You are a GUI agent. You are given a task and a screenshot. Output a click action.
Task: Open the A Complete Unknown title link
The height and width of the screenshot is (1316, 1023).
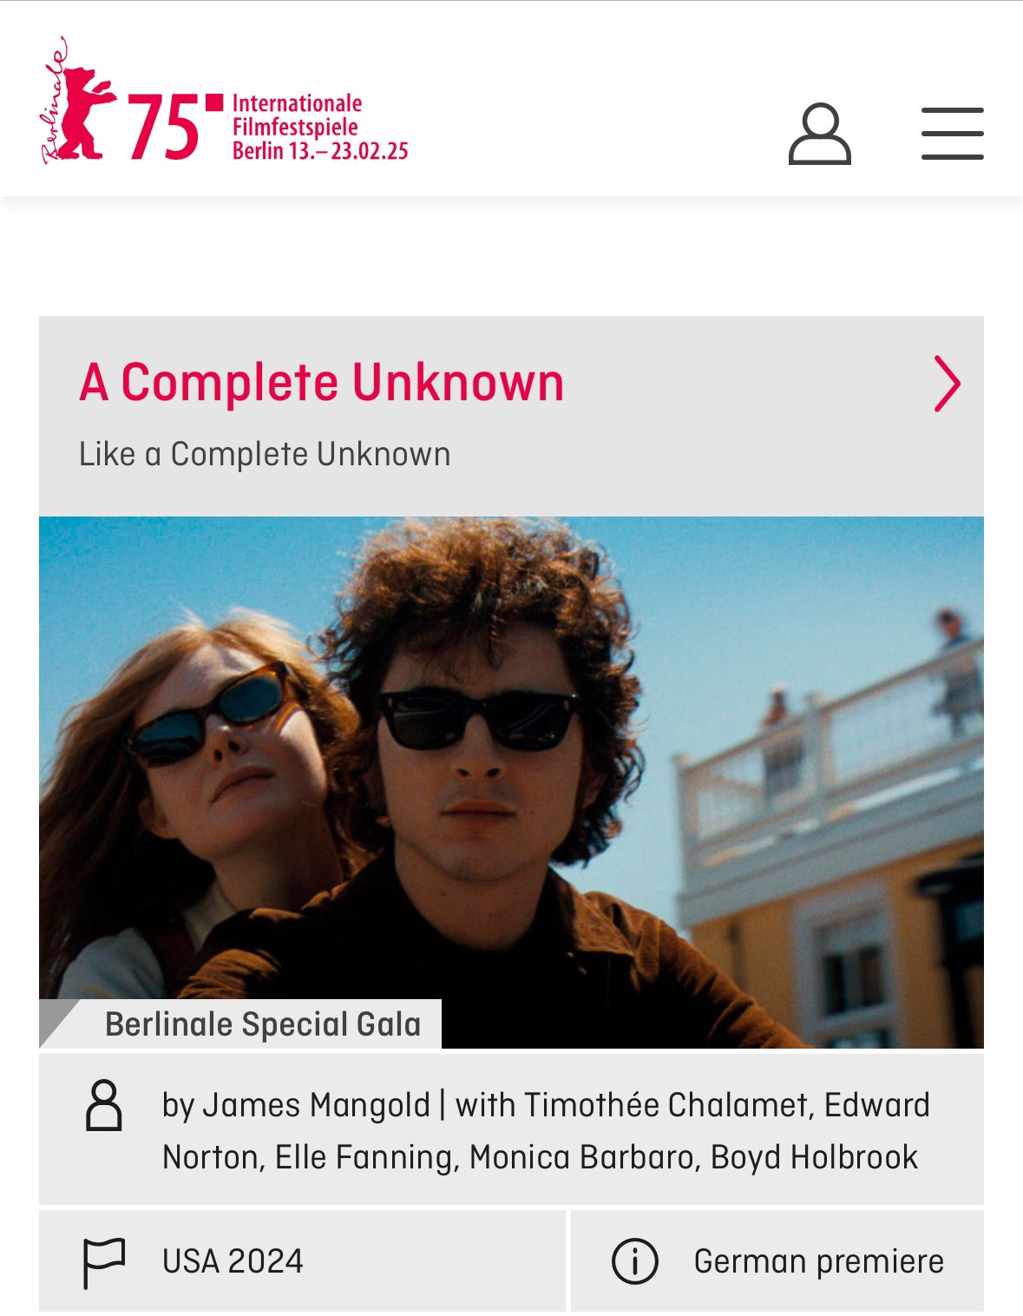pos(322,382)
